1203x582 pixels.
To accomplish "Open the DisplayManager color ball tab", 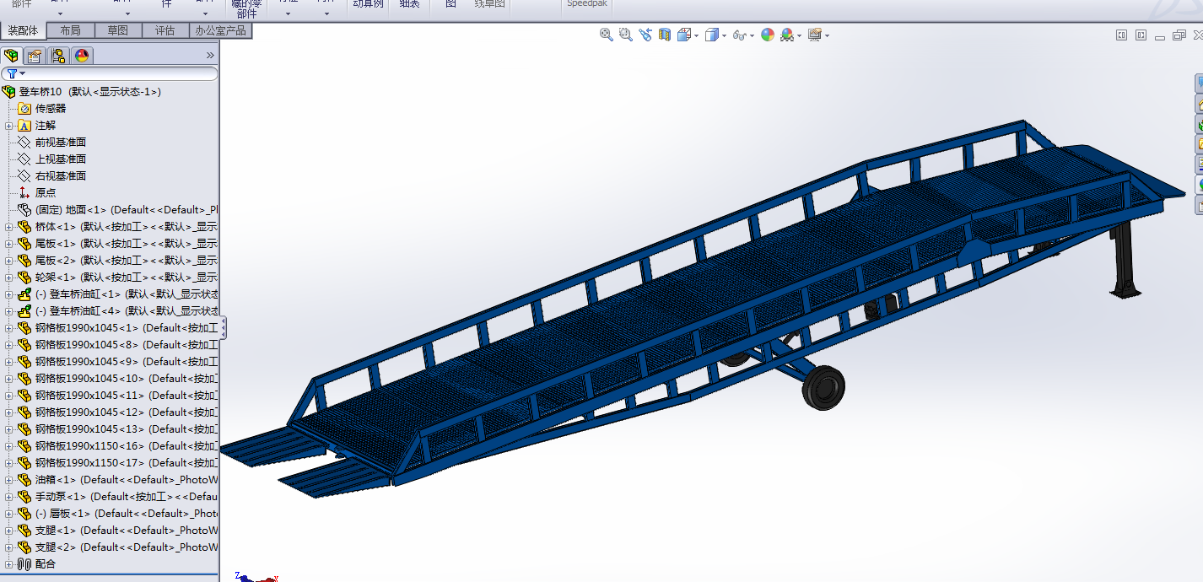I will point(82,56).
